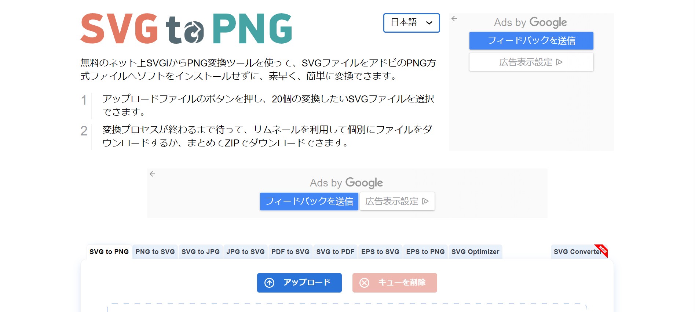Click the red NEW badge on SVG Converter tab
Image resolution: width=695 pixels, height=312 pixels.
(602, 250)
